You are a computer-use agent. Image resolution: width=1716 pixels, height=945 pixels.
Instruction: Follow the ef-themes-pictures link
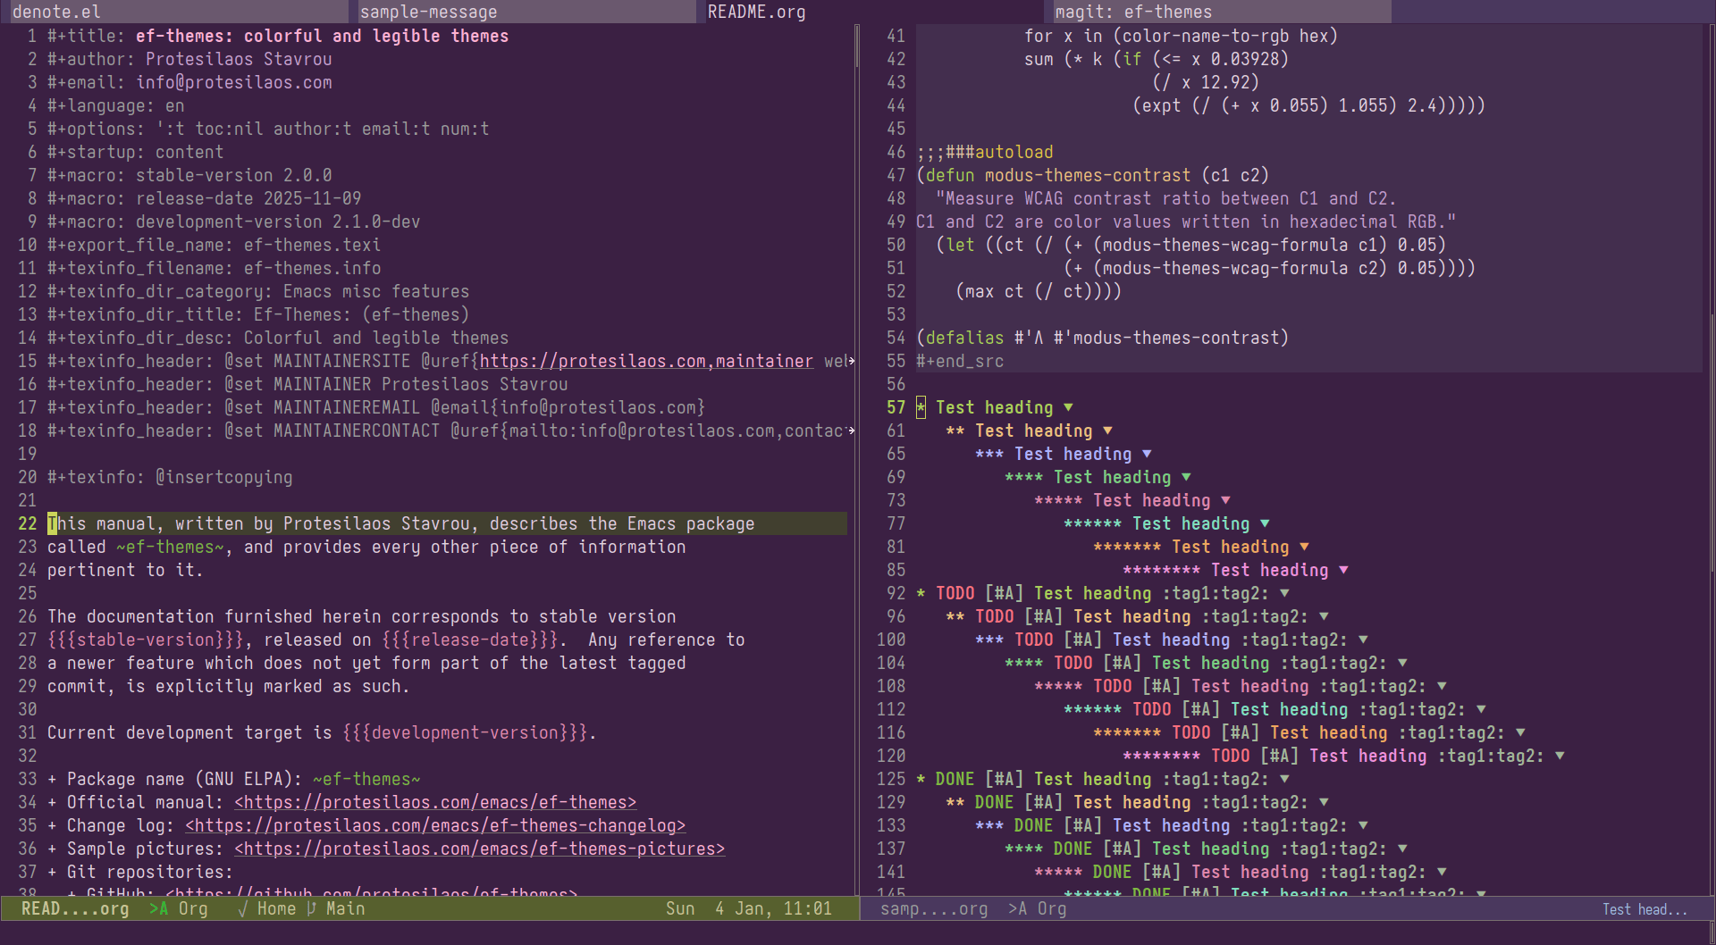tap(479, 849)
